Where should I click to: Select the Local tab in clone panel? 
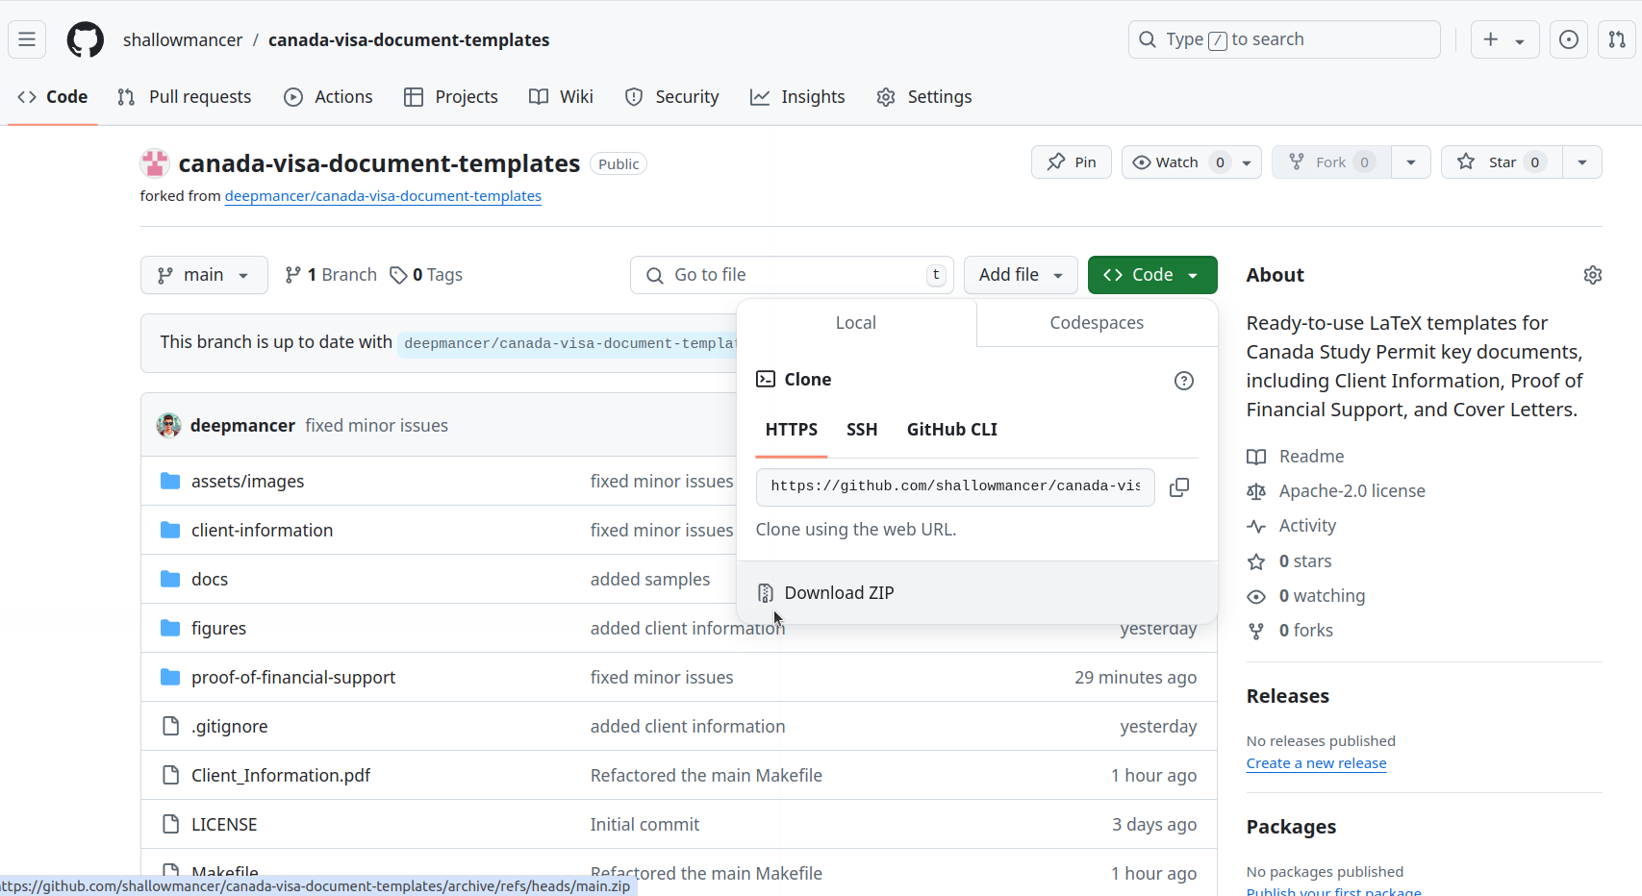click(x=856, y=323)
